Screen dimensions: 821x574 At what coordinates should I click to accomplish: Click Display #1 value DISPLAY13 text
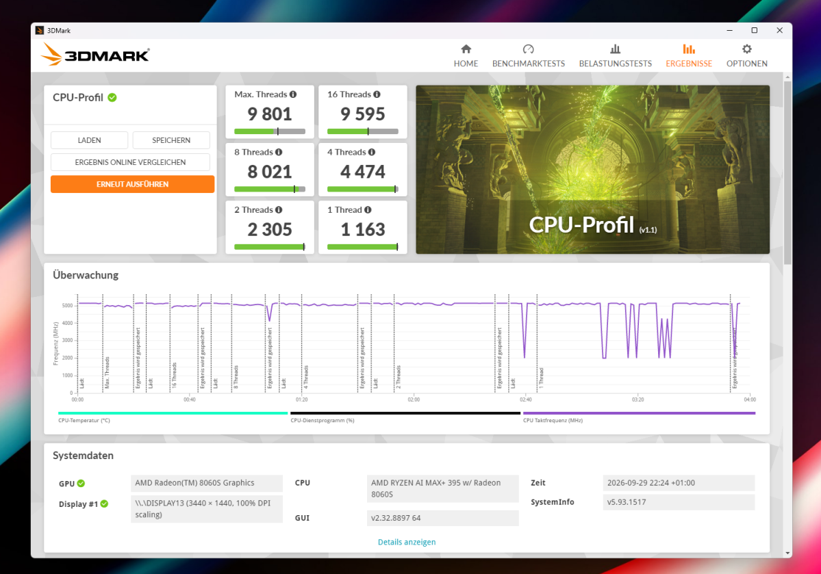(x=207, y=508)
